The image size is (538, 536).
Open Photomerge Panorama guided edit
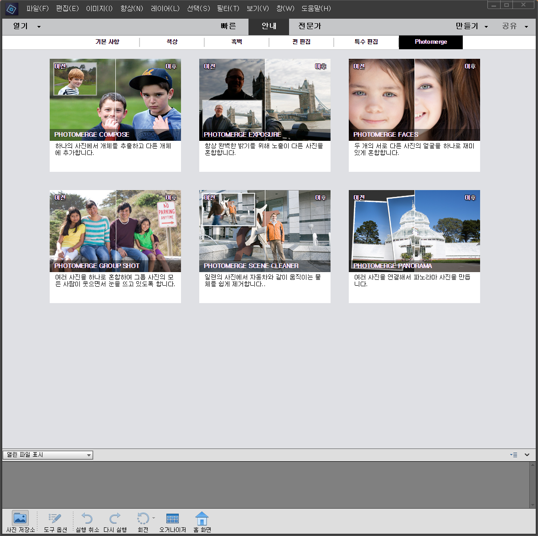coord(414,231)
